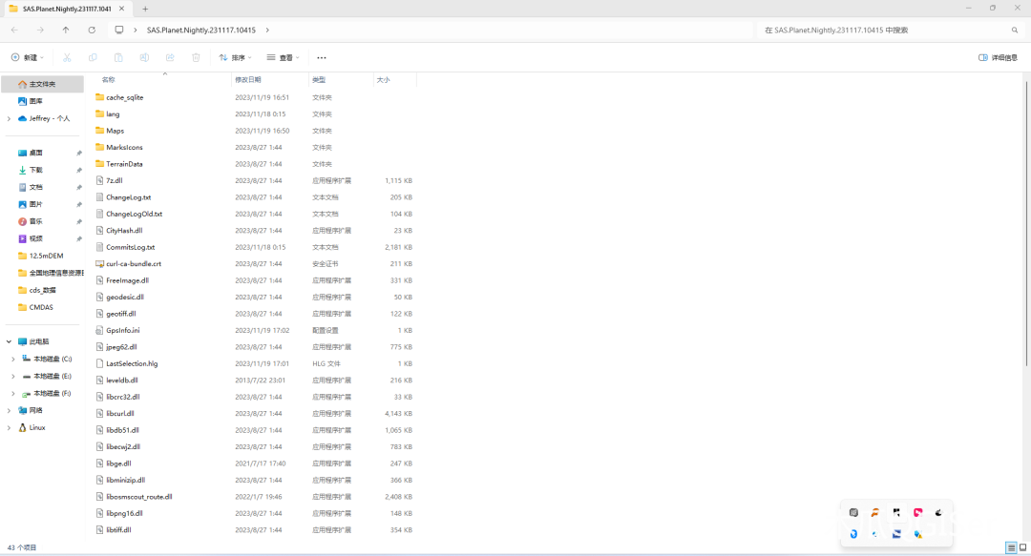This screenshot has height=556, width=1031.
Task: Click the Cut scissors icon in toolbar
Action: pyautogui.click(x=67, y=58)
